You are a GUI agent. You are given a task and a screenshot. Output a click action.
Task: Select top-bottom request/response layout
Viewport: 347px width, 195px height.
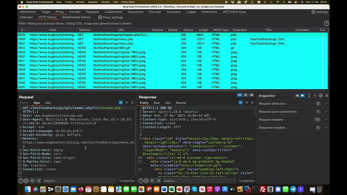point(246,95)
